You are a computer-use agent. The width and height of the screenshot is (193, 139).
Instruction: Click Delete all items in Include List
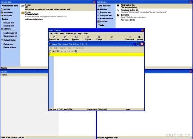tap(10, 47)
